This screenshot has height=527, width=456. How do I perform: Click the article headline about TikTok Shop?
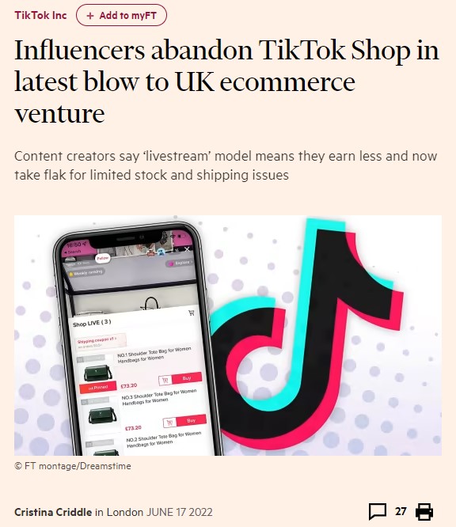pos(226,82)
